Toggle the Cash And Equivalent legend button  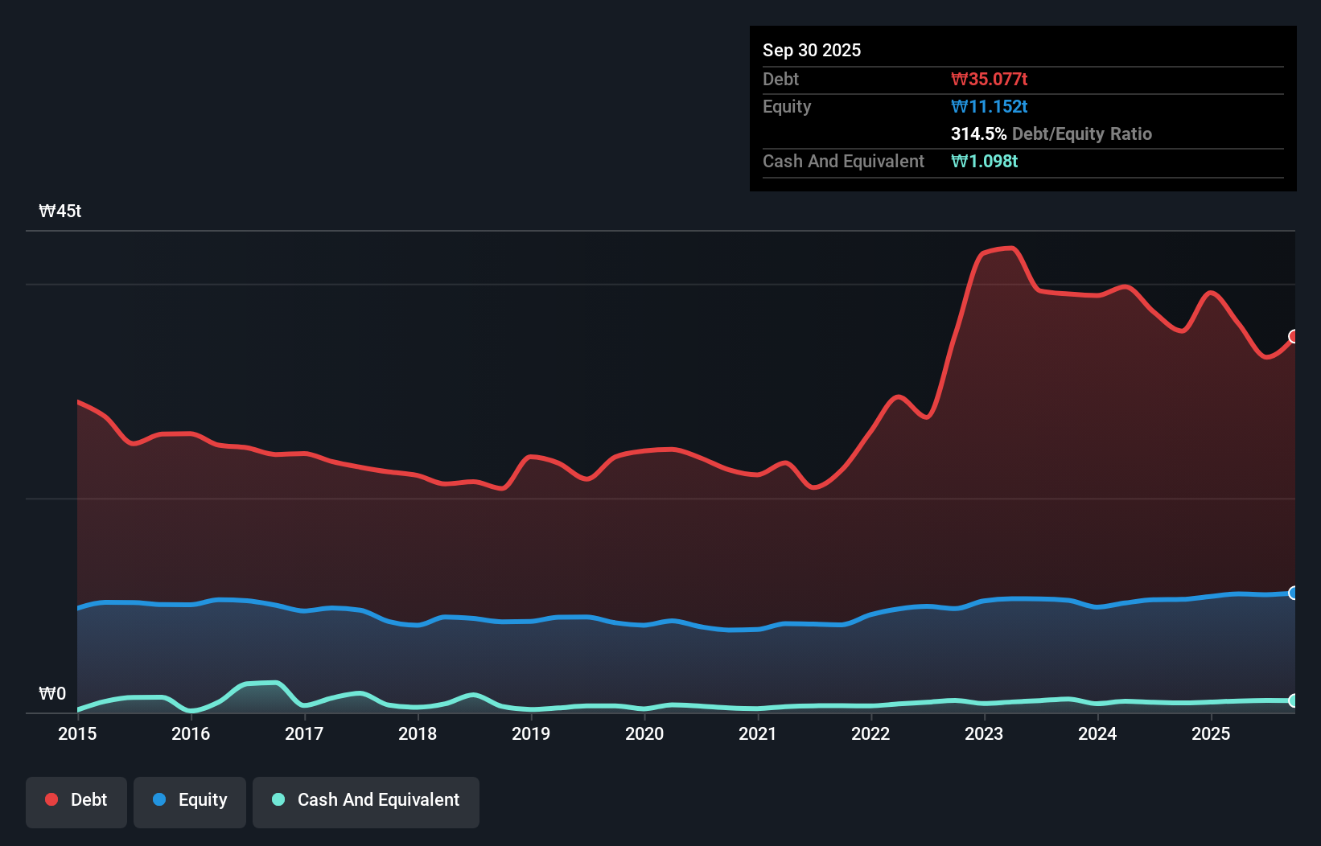[x=366, y=802]
